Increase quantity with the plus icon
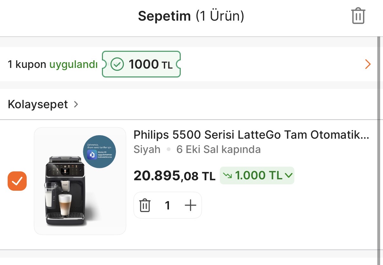This screenshot has height=265, width=383. point(191,205)
